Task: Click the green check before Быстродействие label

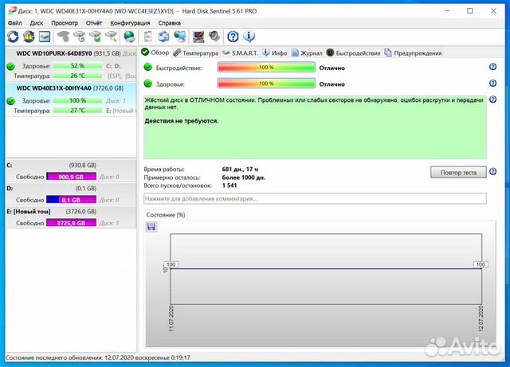Action: click(x=148, y=68)
